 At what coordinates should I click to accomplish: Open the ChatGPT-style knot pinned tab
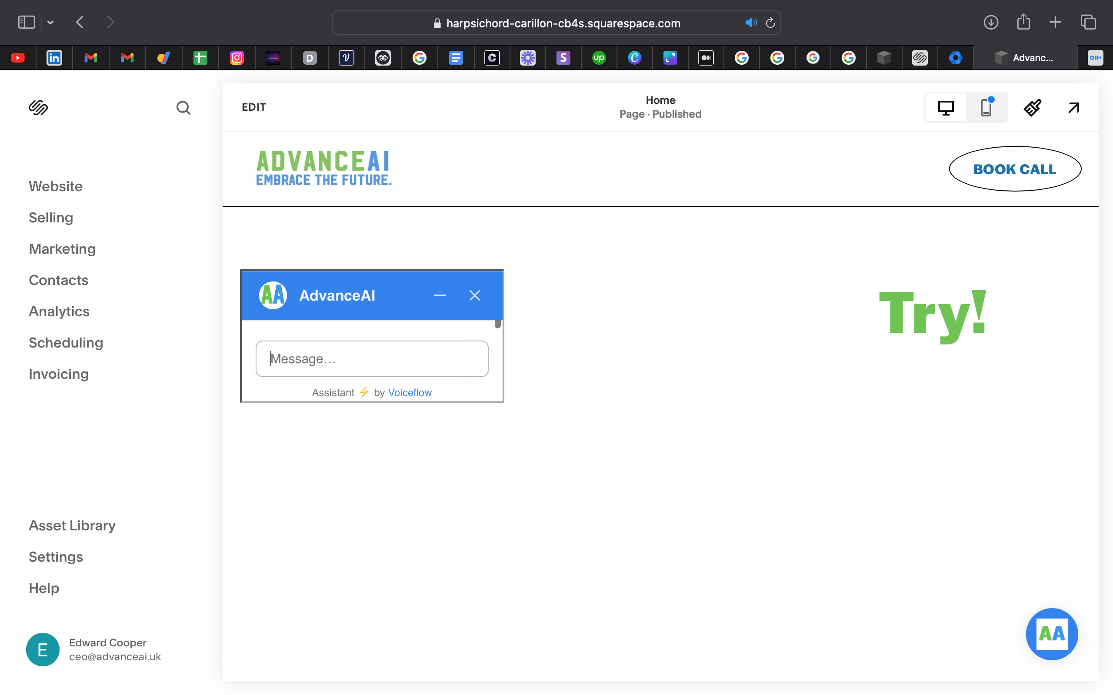383,58
